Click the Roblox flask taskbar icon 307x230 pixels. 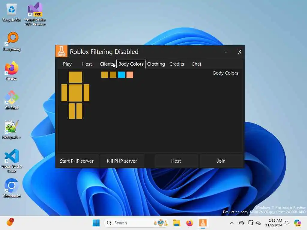[203, 223]
